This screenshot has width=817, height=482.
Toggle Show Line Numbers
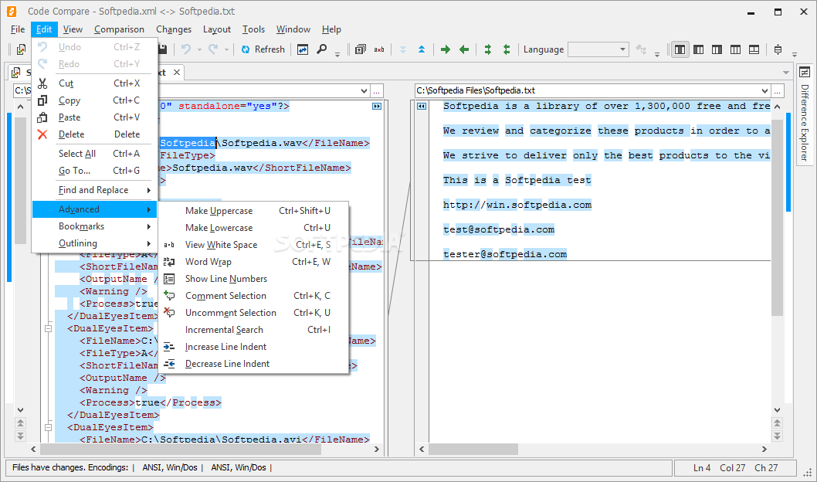point(253,279)
